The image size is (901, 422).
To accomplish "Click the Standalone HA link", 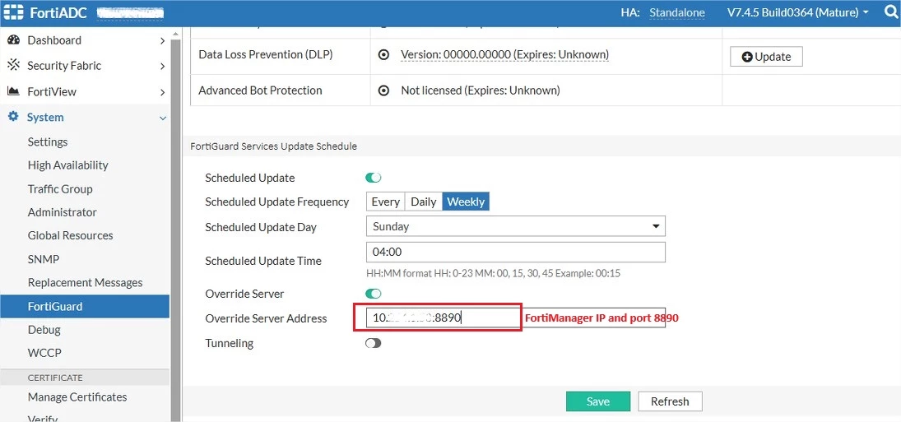I will click(x=677, y=12).
